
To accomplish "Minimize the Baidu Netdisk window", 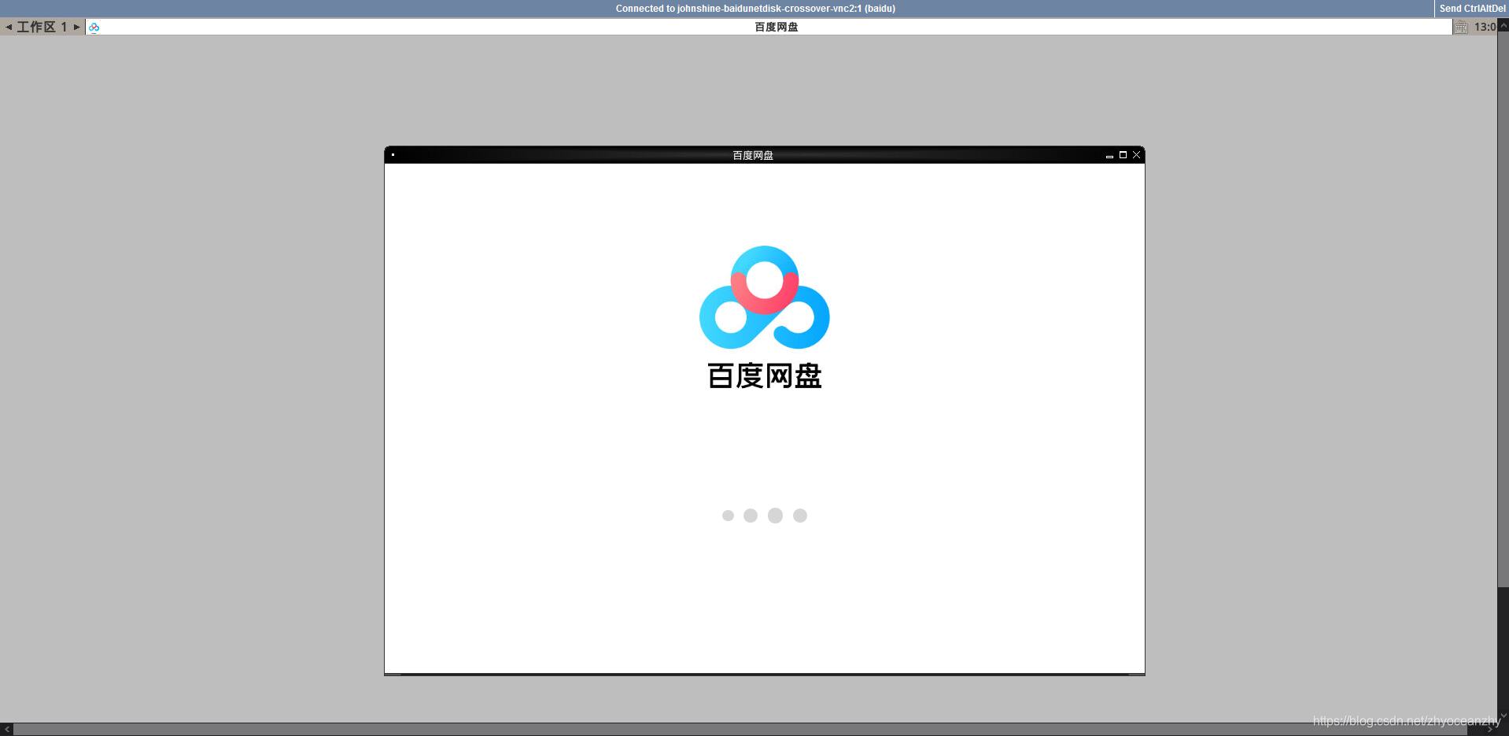I will click(x=1110, y=155).
